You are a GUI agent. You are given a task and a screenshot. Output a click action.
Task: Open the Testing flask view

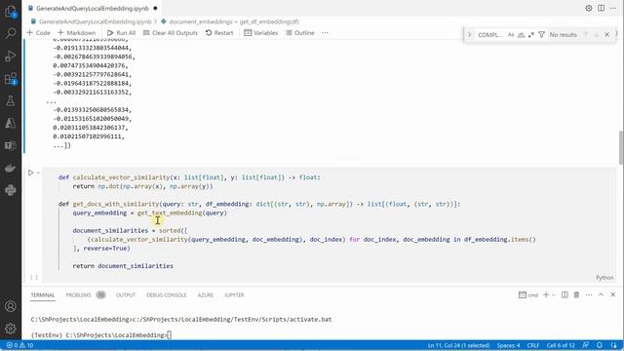click(11, 100)
